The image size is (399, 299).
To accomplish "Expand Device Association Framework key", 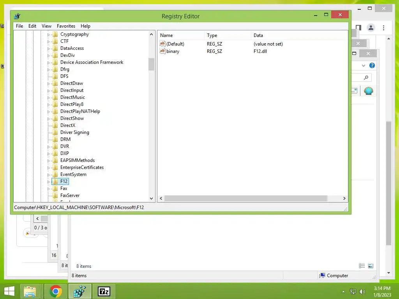I will (x=48, y=63).
